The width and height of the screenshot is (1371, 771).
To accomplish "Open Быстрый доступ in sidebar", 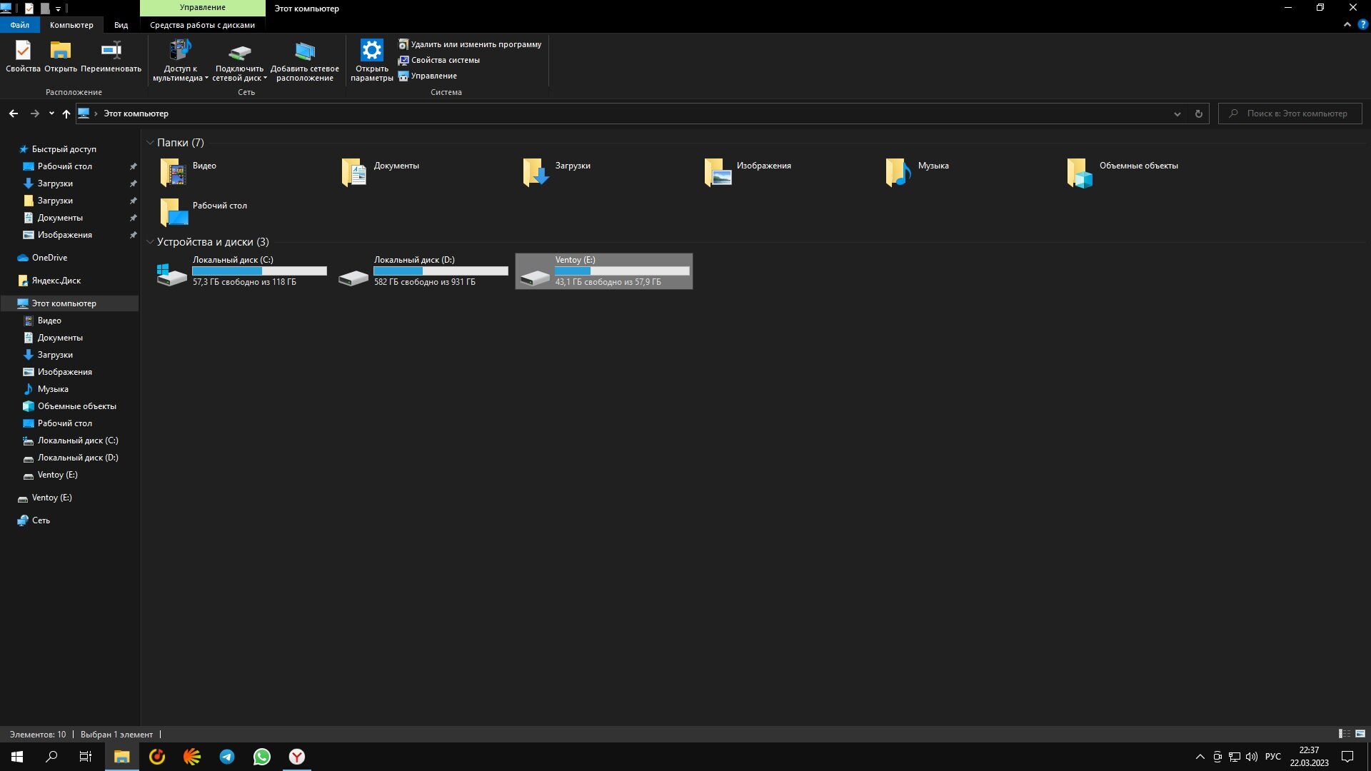I will coord(64,149).
